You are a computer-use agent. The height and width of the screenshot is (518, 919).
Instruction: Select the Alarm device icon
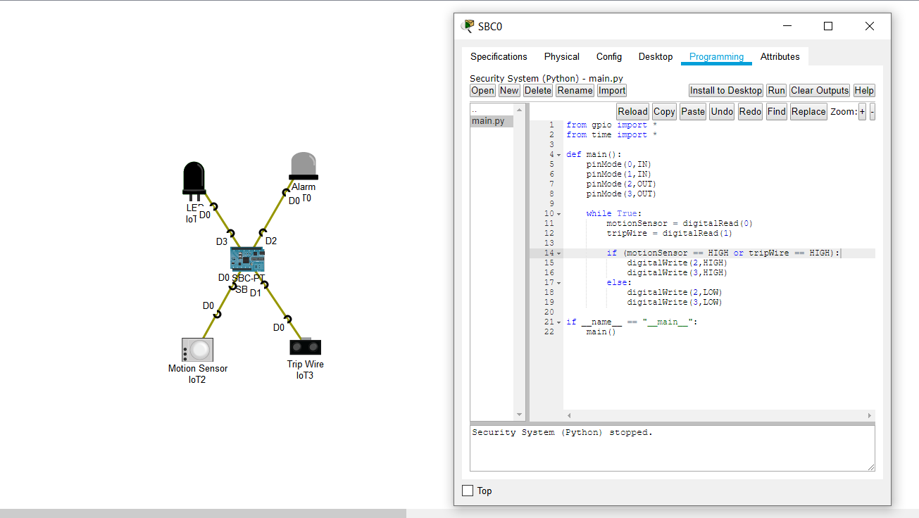(x=304, y=166)
